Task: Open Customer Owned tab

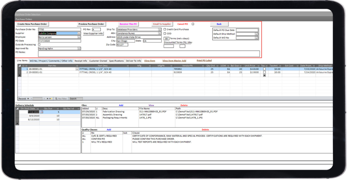Action: [x=98, y=61]
